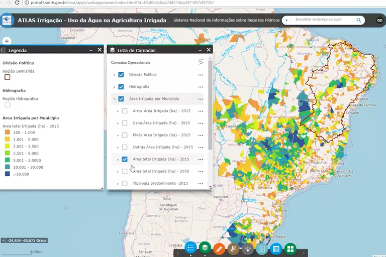This screenshot has width=386, height=257.
Task: Open the Basemap Gallery grid icon
Action: [x=290, y=248]
